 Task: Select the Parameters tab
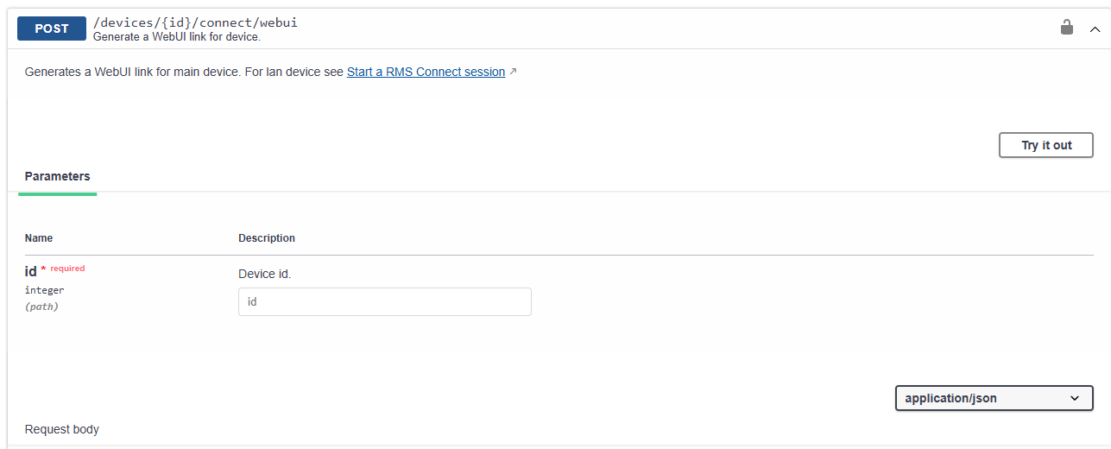[57, 176]
